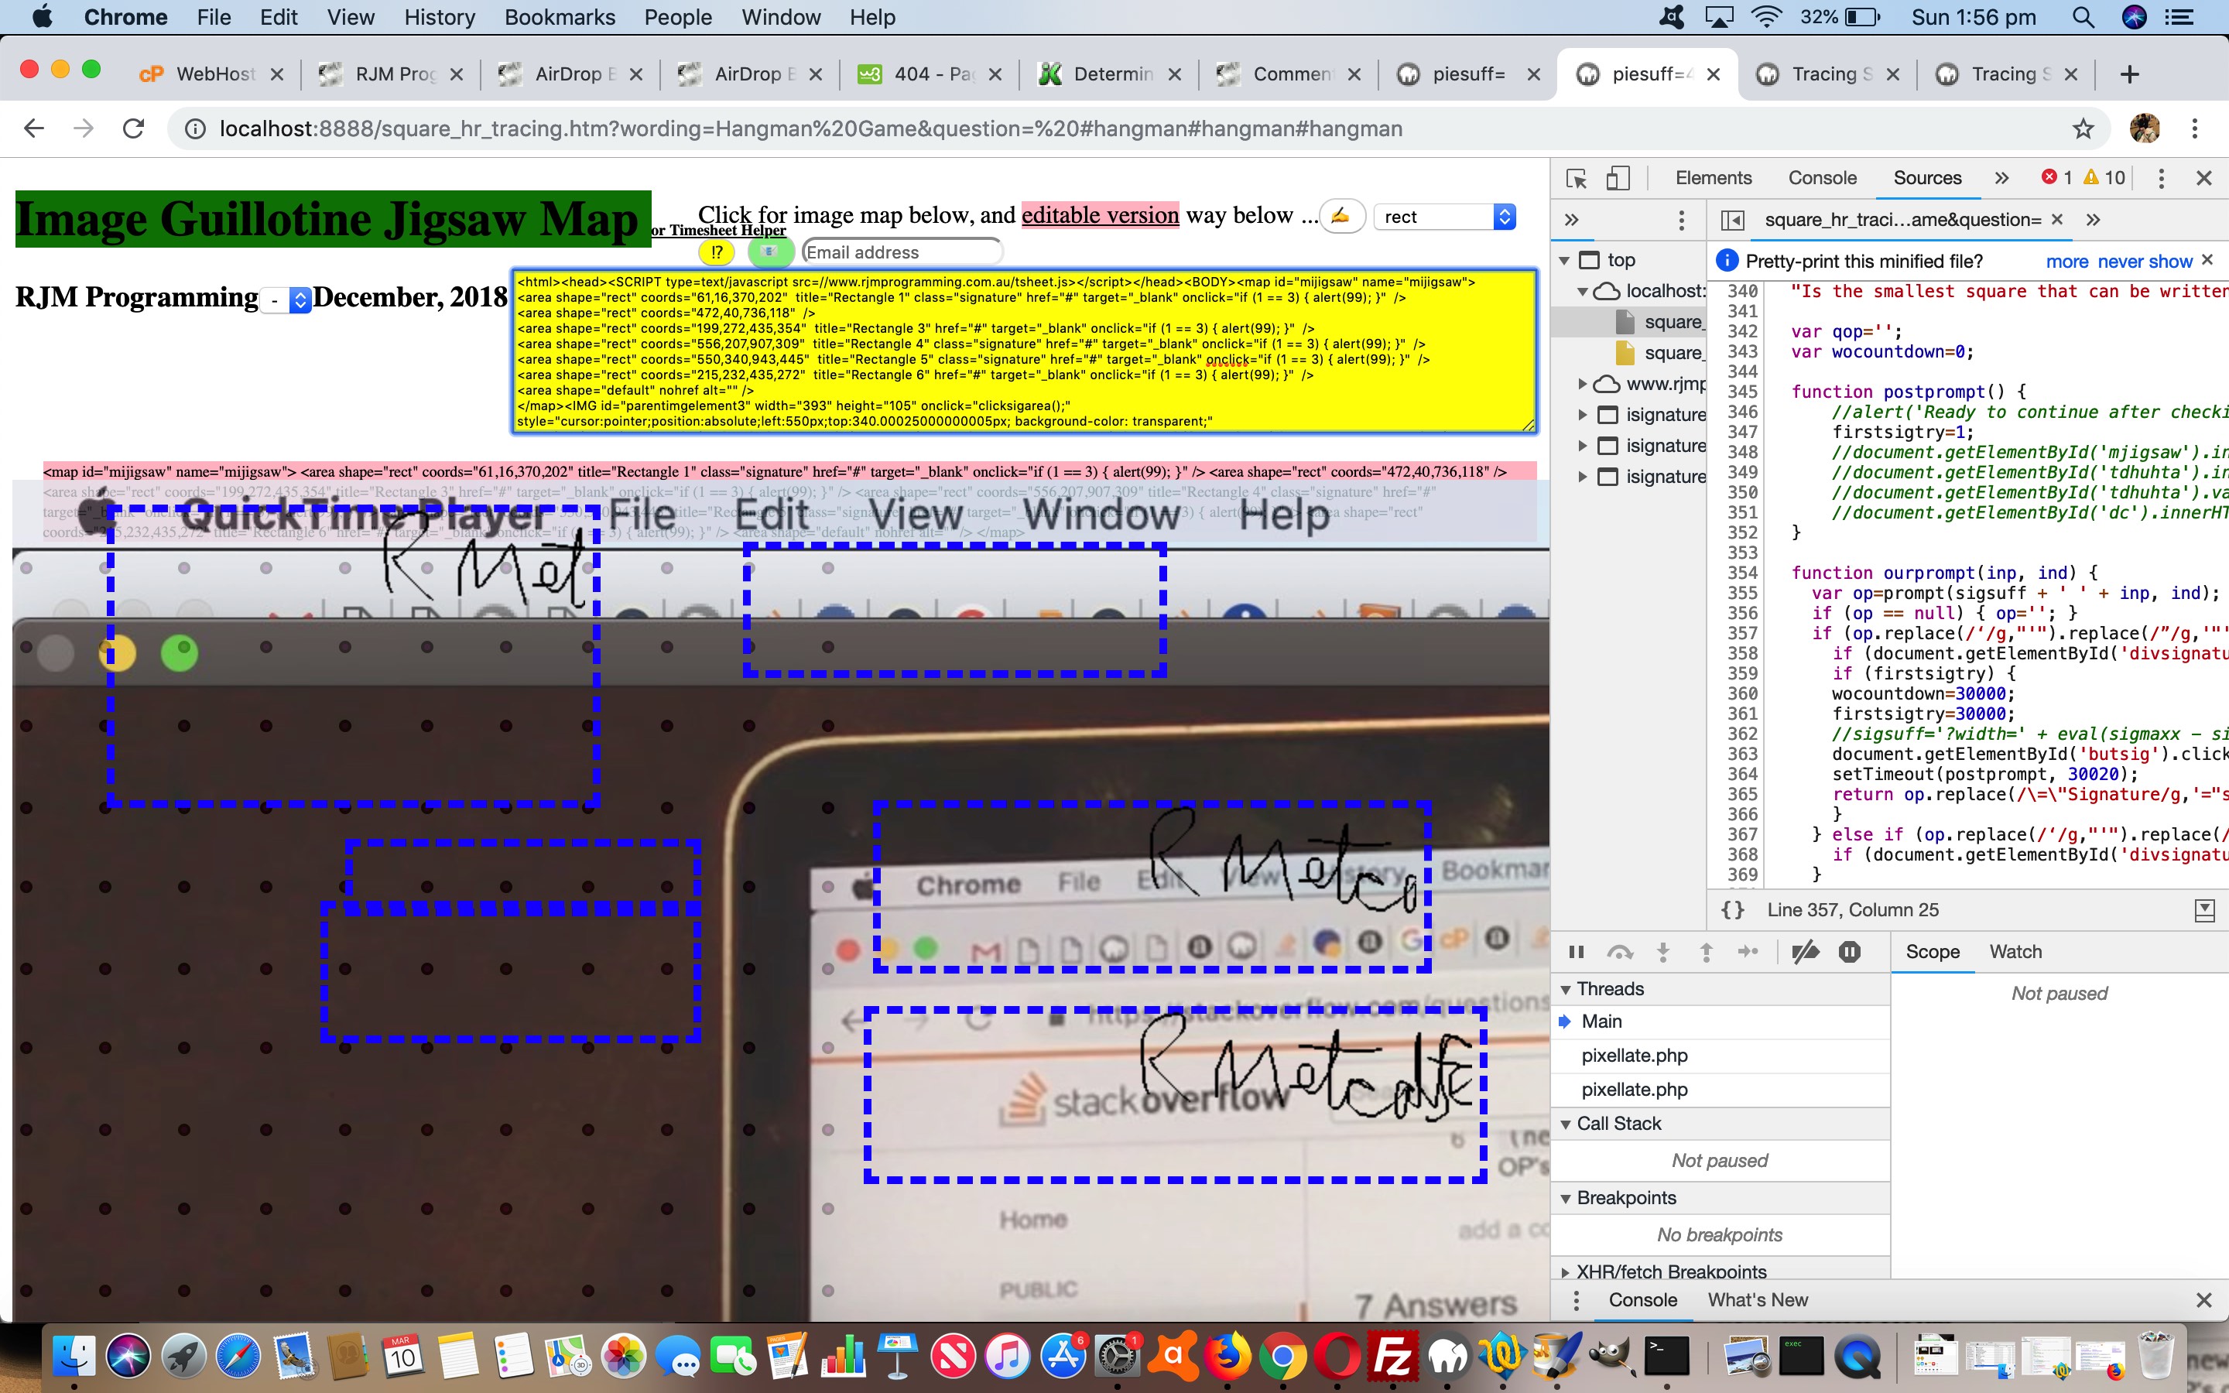The image size is (2229, 1393).
Task: Bookmark this page star icon
Action: pos(2083,129)
